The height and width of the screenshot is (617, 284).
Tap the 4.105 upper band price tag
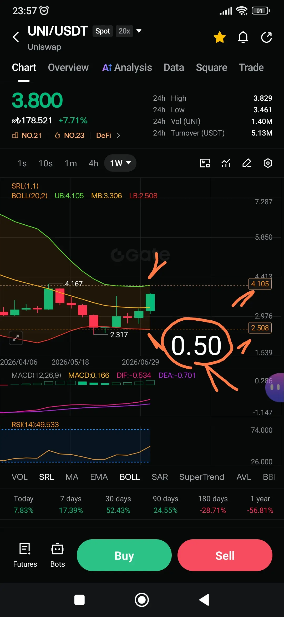click(x=260, y=284)
